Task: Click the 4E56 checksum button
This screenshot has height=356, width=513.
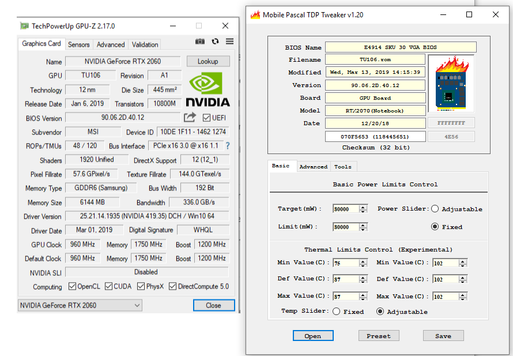Action: 451,137
